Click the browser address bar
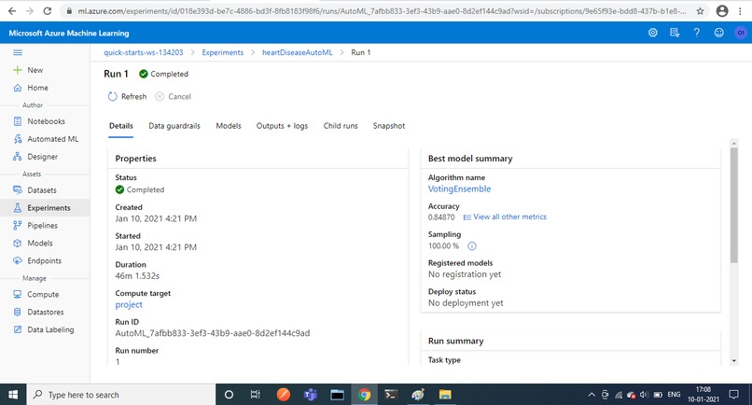The width and height of the screenshot is (752, 405). click(x=382, y=10)
